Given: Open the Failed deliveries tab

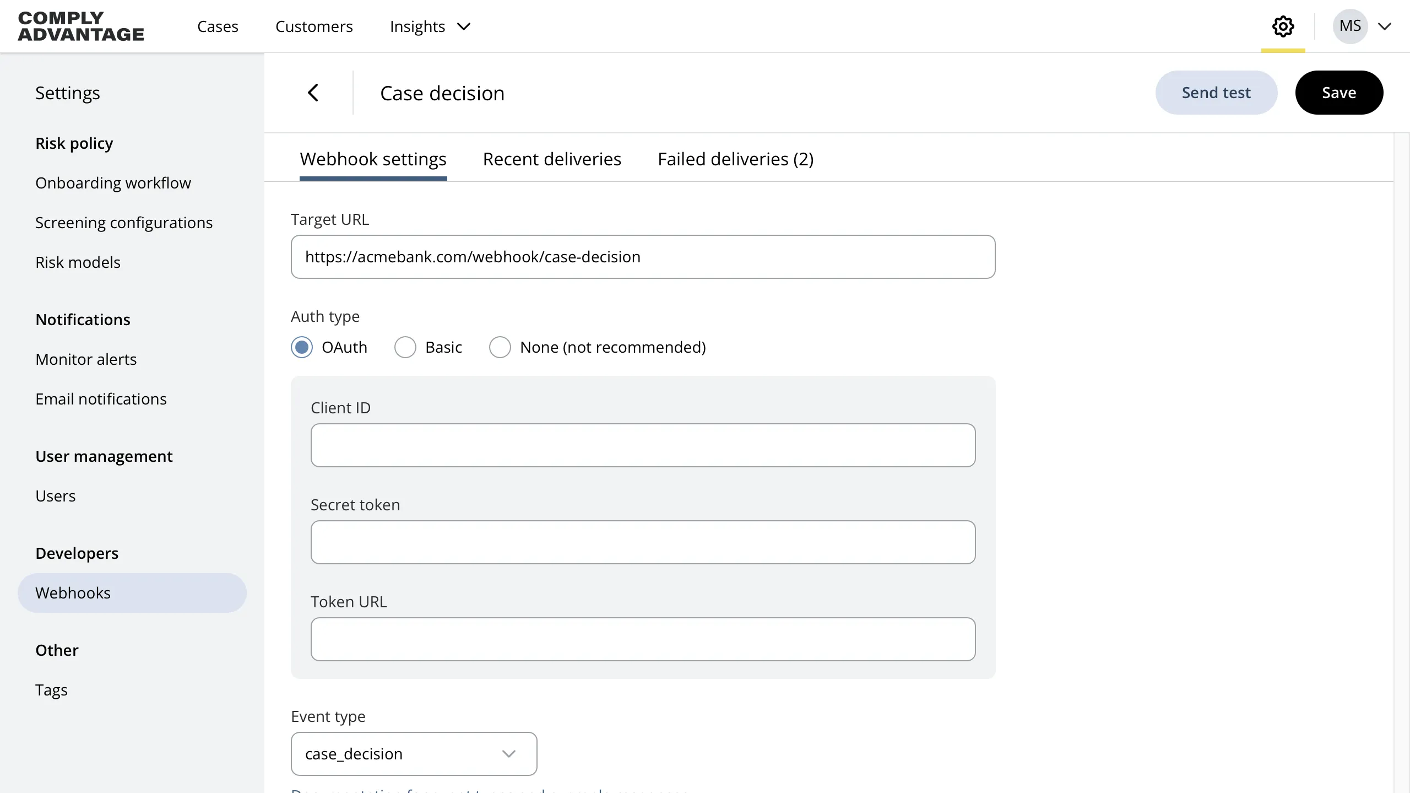Looking at the screenshot, I should (x=735, y=159).
